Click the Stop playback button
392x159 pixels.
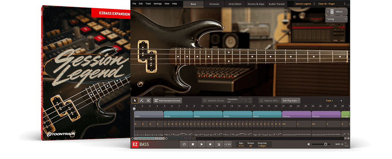193,144
